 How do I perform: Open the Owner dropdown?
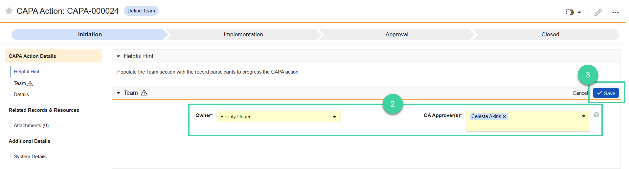click(x=279, y=117)
